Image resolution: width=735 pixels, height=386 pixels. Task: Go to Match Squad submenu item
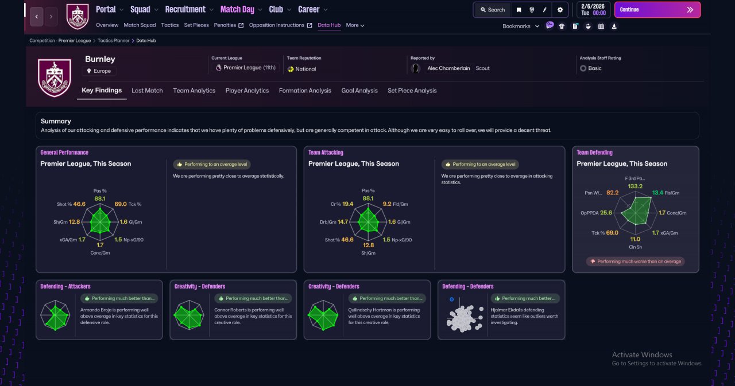[x=140, y=25]
